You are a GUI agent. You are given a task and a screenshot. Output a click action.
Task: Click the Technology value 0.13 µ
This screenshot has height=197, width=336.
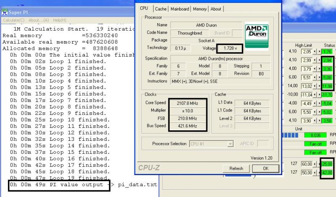180,48
